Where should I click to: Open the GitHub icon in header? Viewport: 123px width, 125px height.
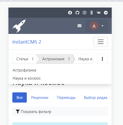77,13
